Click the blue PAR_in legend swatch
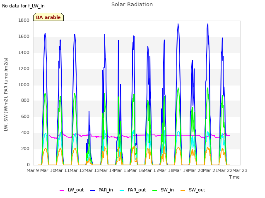Viewport: 265px width, 198px height. (93, 191)
